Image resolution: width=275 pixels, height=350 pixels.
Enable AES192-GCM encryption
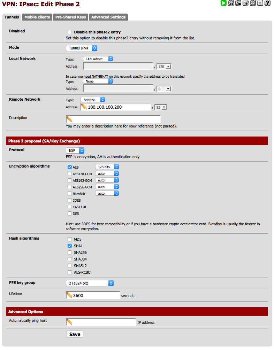click(70, 180)
